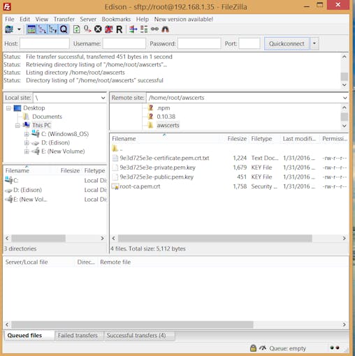
Task: Open the Transfer menu
Action: coord(64,20)
